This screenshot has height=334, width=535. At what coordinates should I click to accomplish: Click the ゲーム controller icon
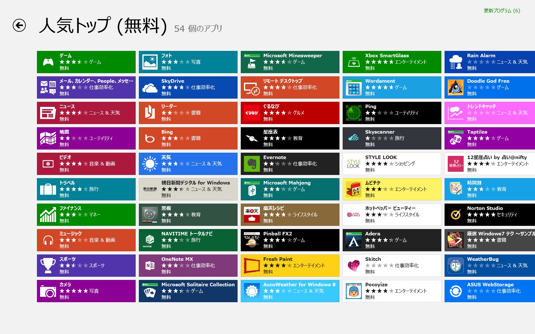click(48, 62)
